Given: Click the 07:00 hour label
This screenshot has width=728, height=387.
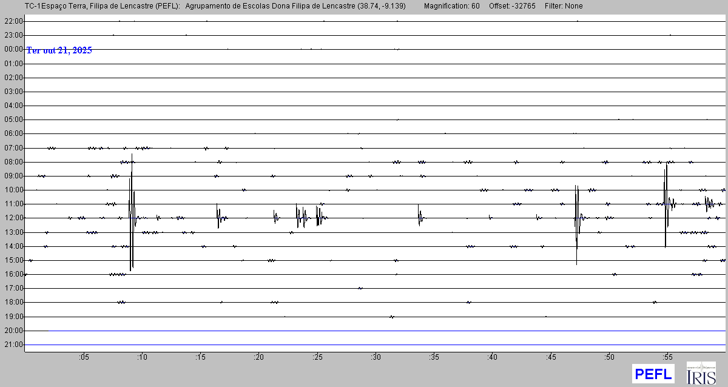Looking at the screenshot, I should (13, 148).
